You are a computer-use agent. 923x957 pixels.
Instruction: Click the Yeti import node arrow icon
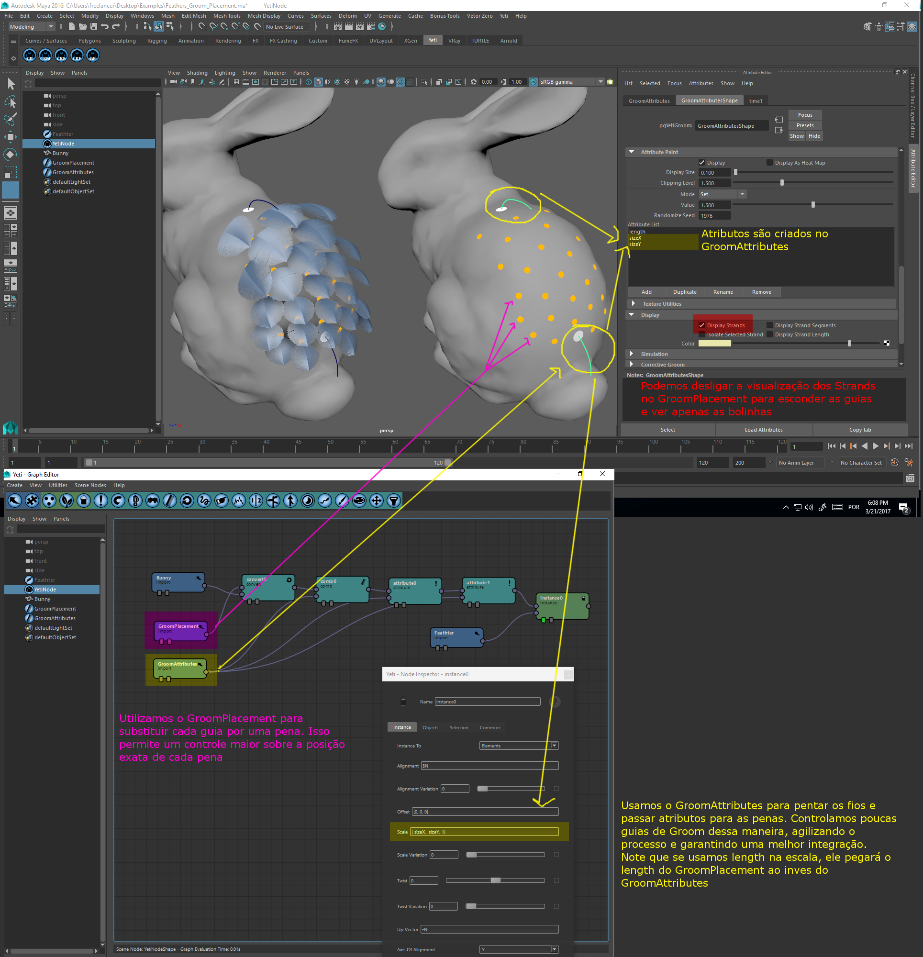(x=15, y=501)
